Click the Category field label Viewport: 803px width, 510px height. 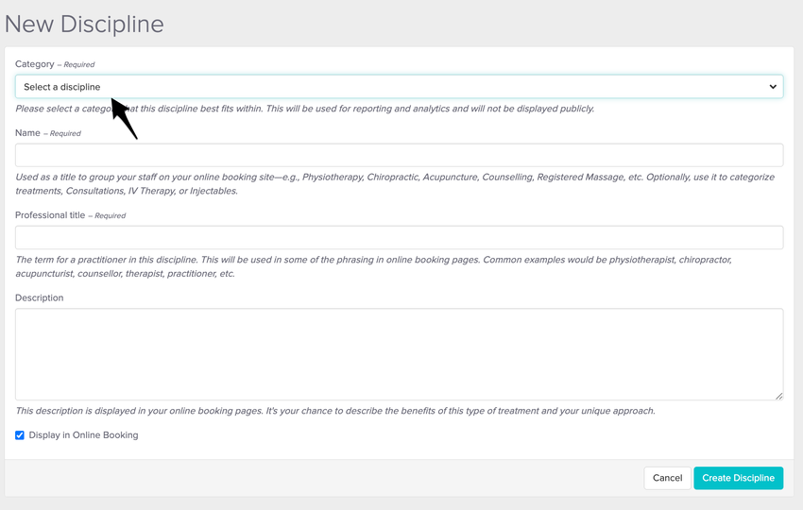[34, 64]
